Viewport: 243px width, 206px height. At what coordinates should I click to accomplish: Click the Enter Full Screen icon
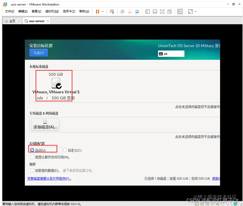[162, 11]
